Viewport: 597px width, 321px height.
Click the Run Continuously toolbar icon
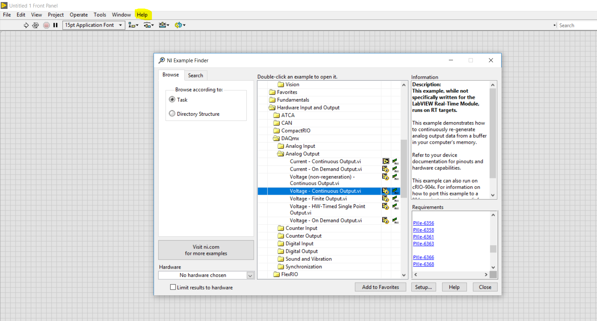point(36,25)
